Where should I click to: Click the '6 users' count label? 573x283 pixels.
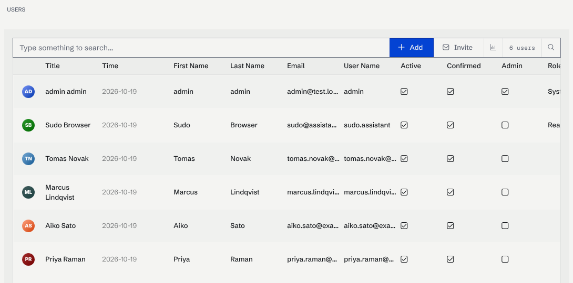(x=522, y=48)
